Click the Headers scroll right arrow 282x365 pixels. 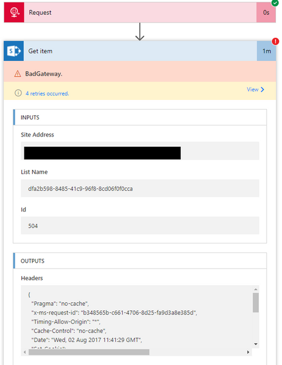[x=248, y=352]
